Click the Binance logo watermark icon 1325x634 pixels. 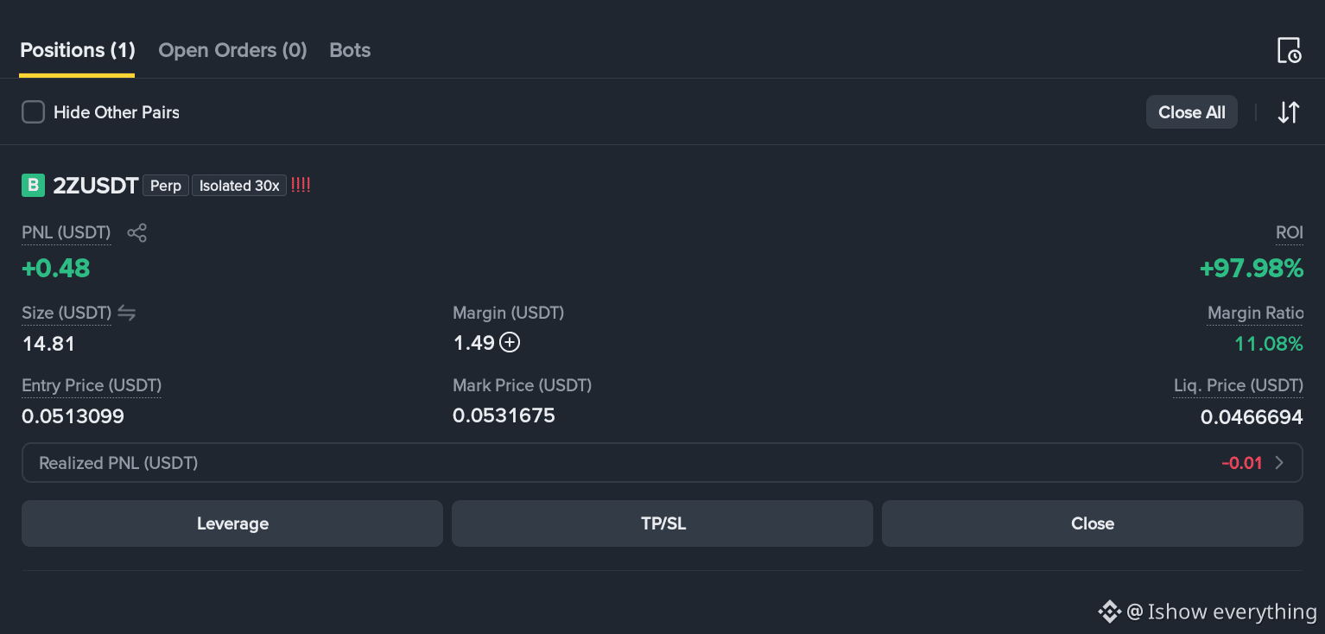tap(1109, 612)
